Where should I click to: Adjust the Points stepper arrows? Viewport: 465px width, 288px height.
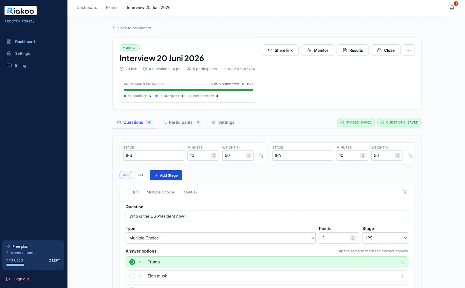click(353, 238)
